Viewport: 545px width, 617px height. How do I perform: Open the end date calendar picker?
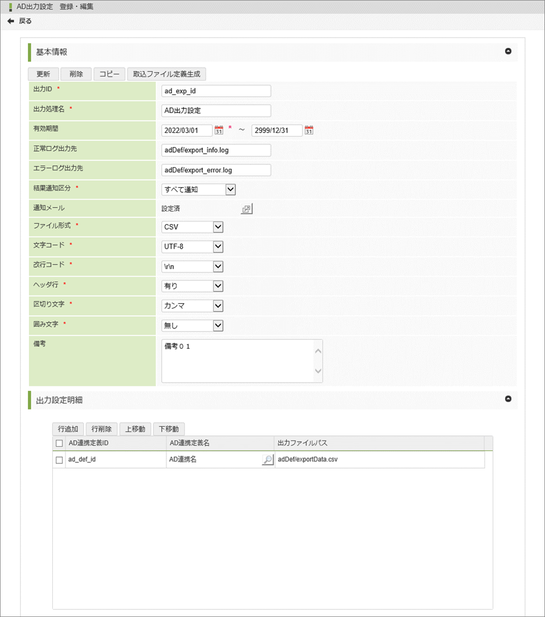(309, 130)
